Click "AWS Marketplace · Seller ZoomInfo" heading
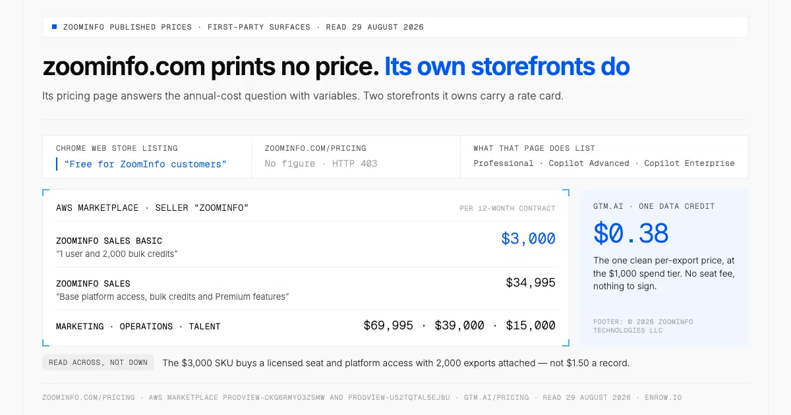 (152, 208)
